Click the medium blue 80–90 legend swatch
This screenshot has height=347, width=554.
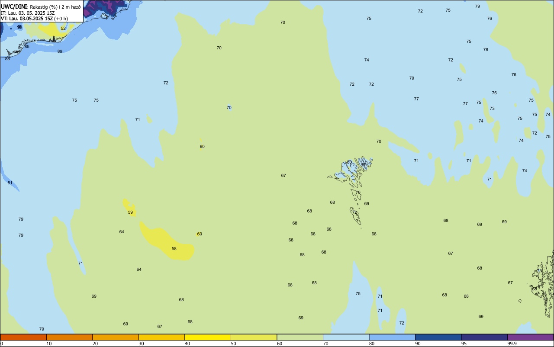point(392,337)
